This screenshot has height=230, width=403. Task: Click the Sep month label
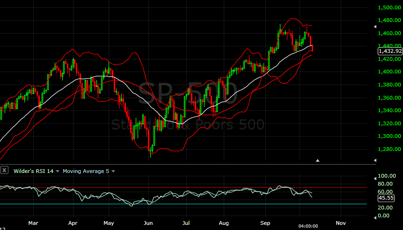[265, 223]
